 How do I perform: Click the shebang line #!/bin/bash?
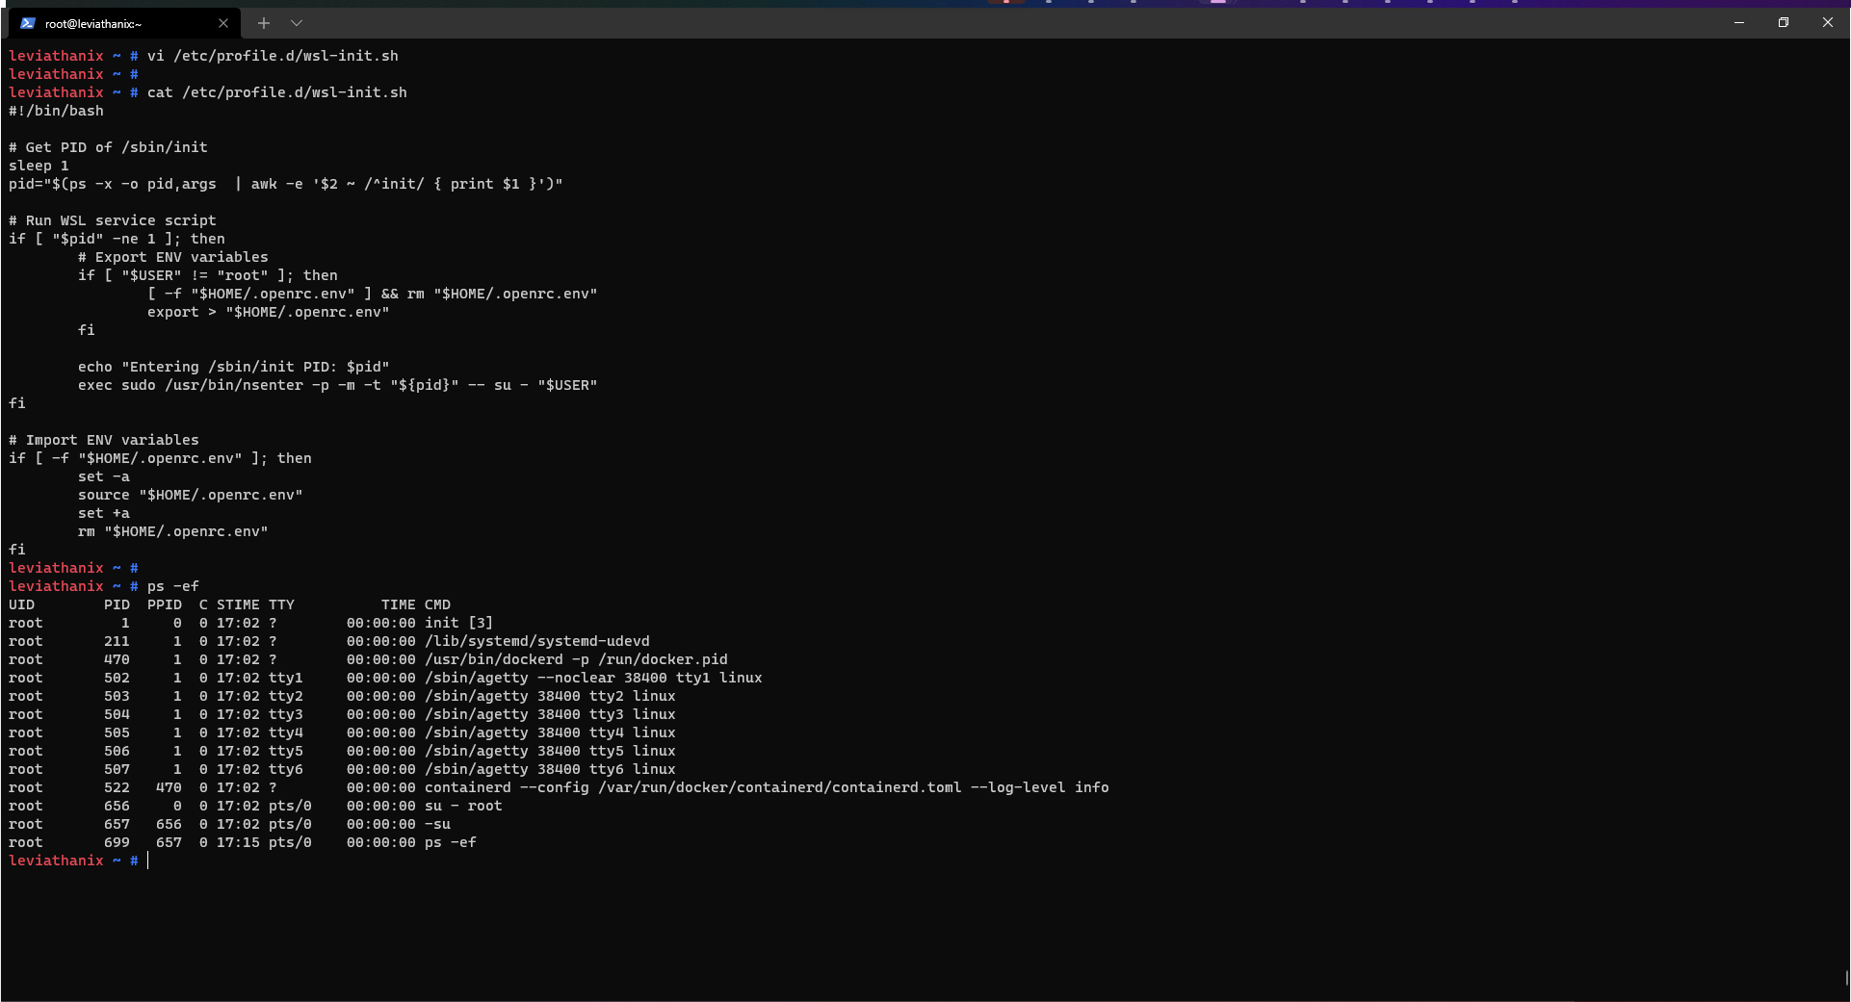click(56, 110)
